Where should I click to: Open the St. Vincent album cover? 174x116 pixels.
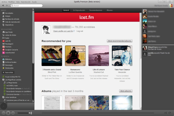pyautogui.click(x=75, y=103)
